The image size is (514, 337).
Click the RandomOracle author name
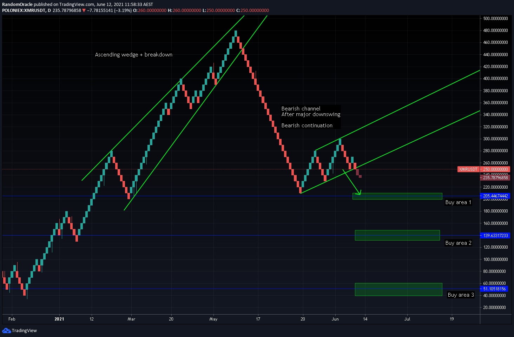17,5
